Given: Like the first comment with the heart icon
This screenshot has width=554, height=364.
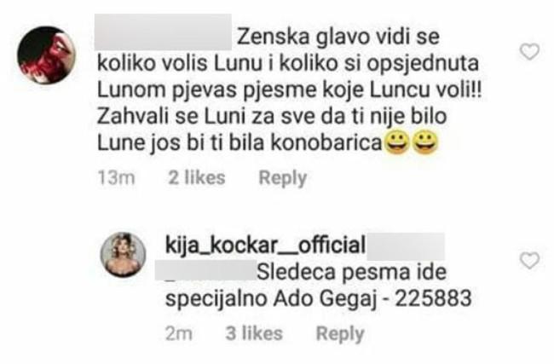Looking at the screenshot, I should [529, 52].
